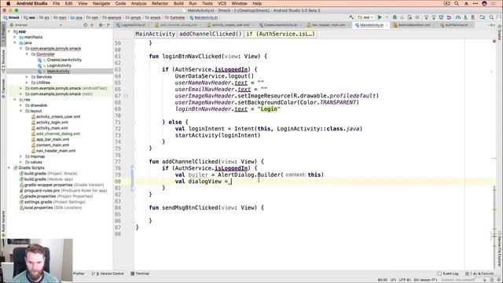Open Search Everywhere magnifier in IDE toolbar
The image size is (503, 283).
coord(491,17)
